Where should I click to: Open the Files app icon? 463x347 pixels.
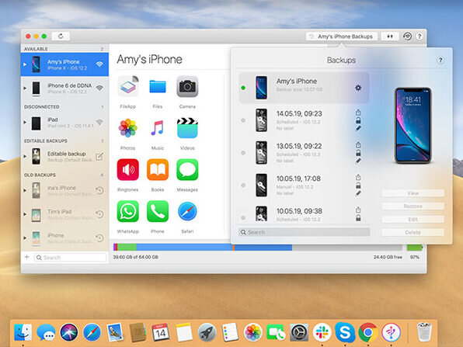point(158,86)
